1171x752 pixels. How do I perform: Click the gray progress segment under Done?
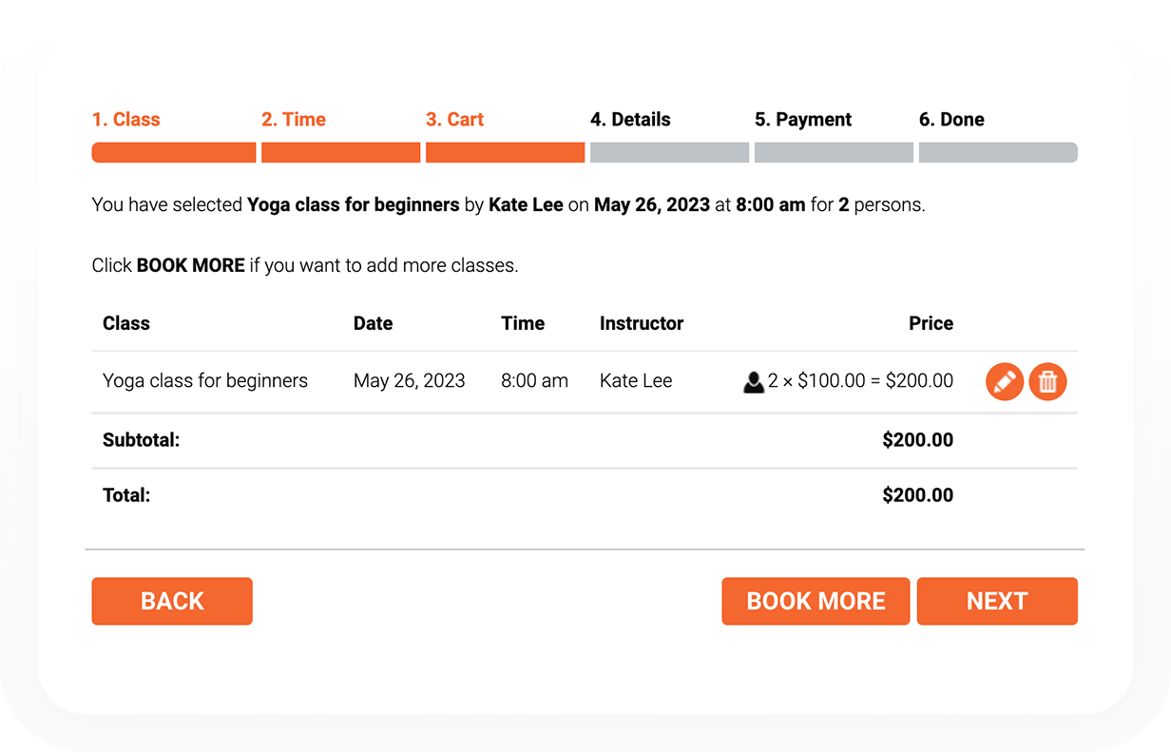point(998,152)
